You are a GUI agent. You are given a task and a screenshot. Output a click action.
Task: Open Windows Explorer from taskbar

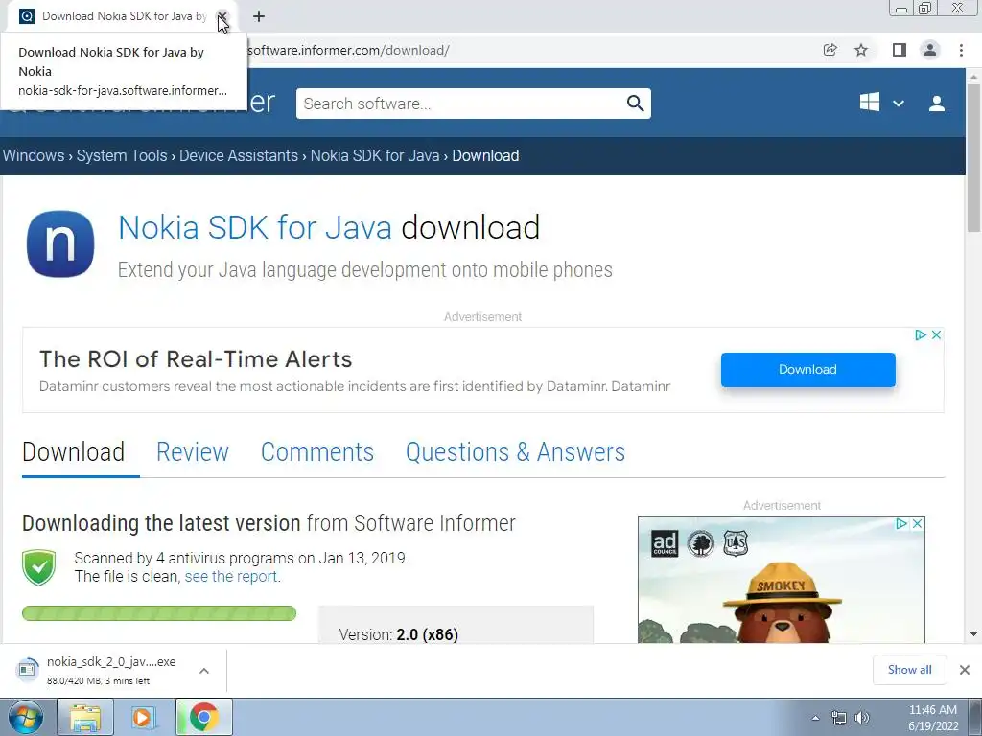tap(85, 717)
